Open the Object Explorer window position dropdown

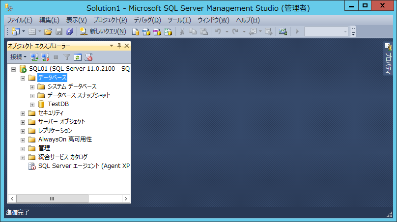point(112,46)
